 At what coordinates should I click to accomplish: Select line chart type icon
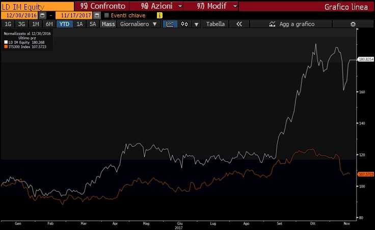[170, 24]
